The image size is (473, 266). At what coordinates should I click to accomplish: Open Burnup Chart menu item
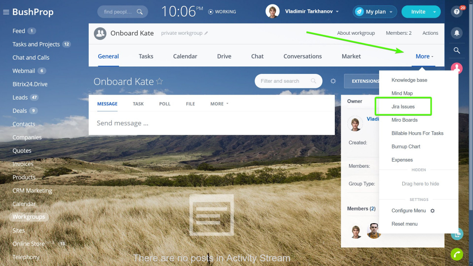(x=406, y=147)
